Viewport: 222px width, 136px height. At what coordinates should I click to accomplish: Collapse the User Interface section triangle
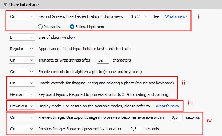pos(5,5)
